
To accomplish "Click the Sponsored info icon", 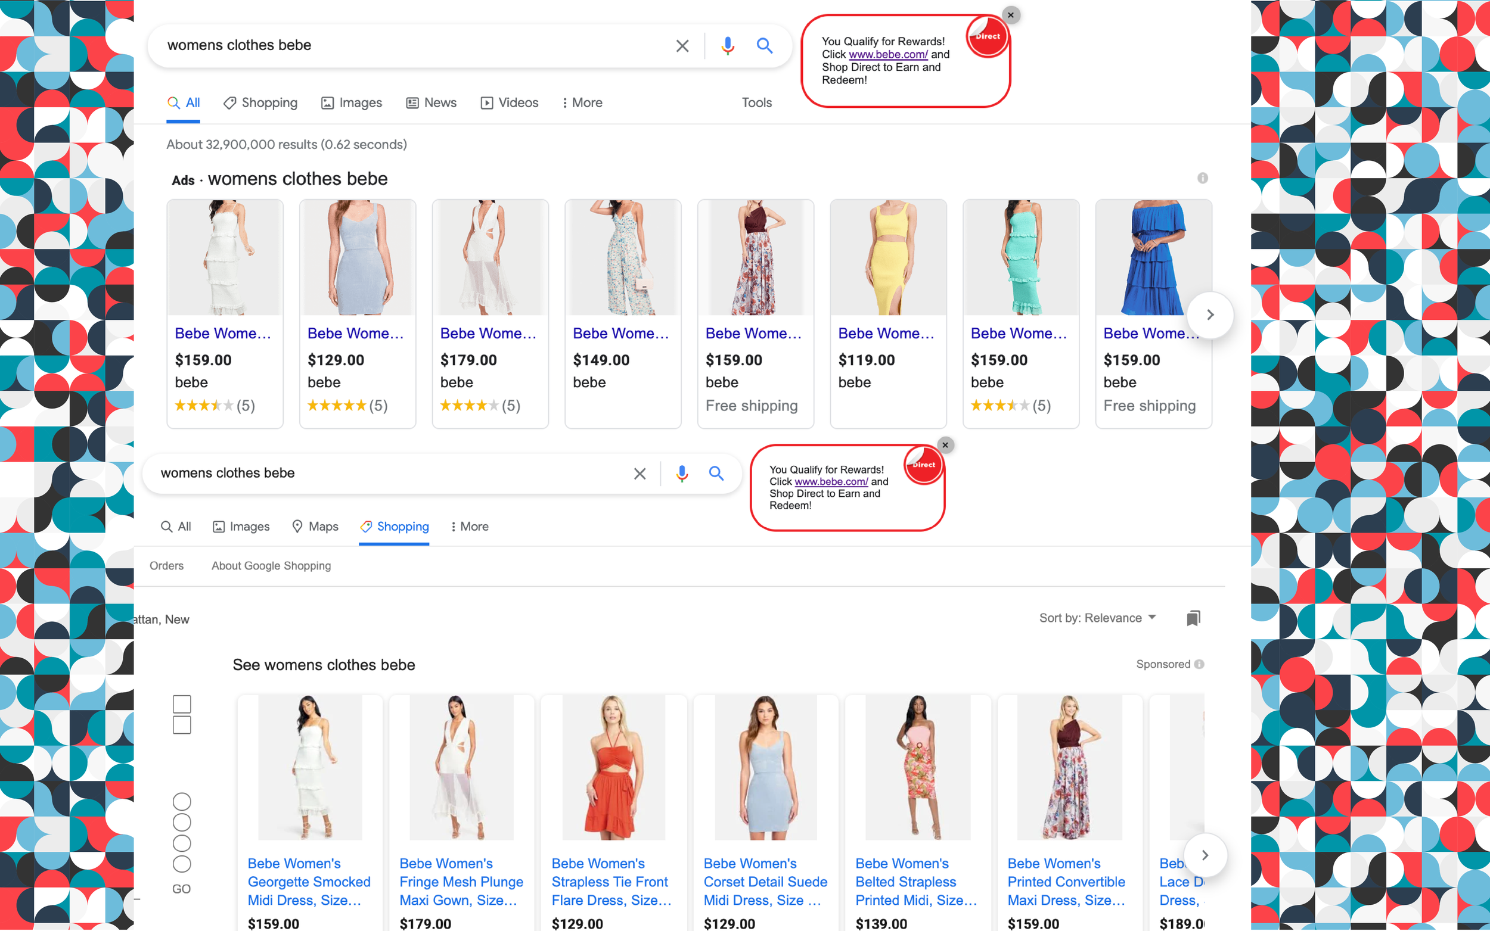I will [1199, 664].
